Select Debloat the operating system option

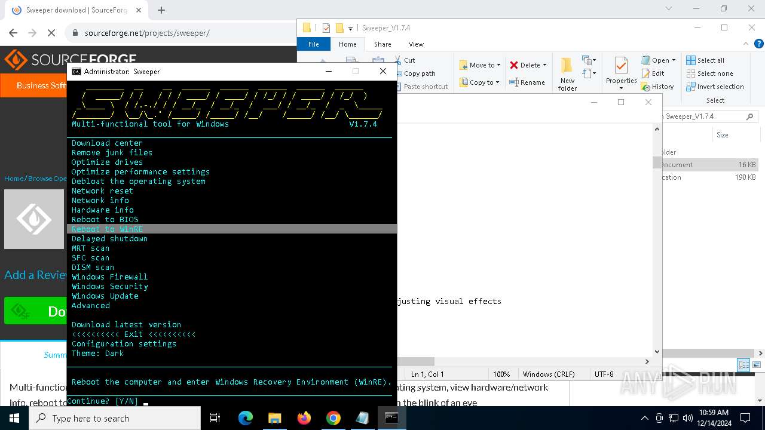coord(232,182)
